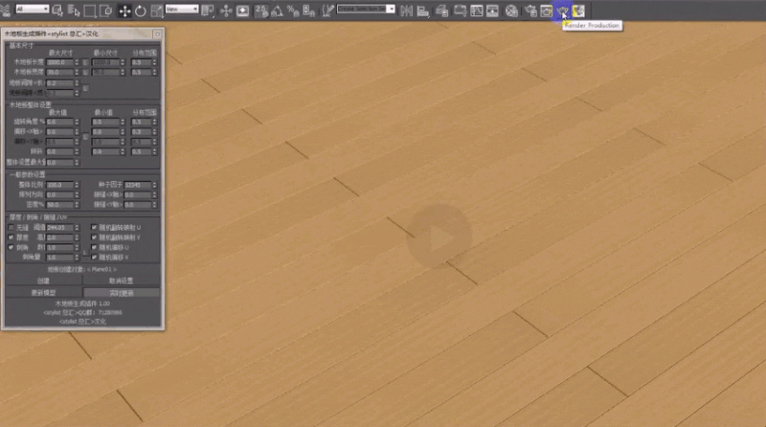Screen dimensions: 766x427
Task: Click the 厚度 value 2.0 field
Action: 59,237
